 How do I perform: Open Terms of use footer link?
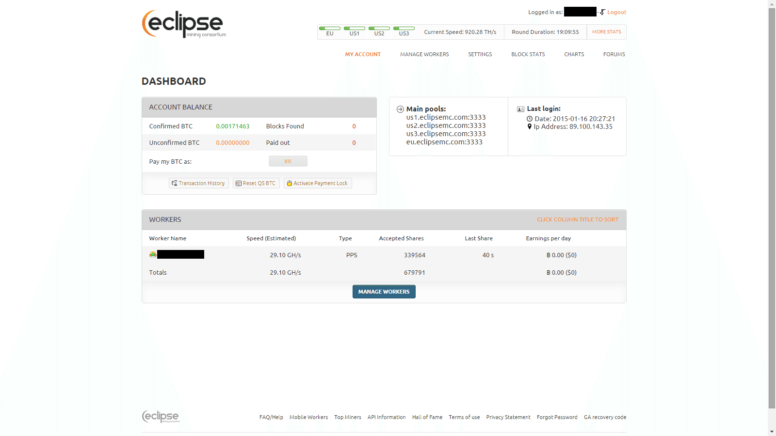464,417
